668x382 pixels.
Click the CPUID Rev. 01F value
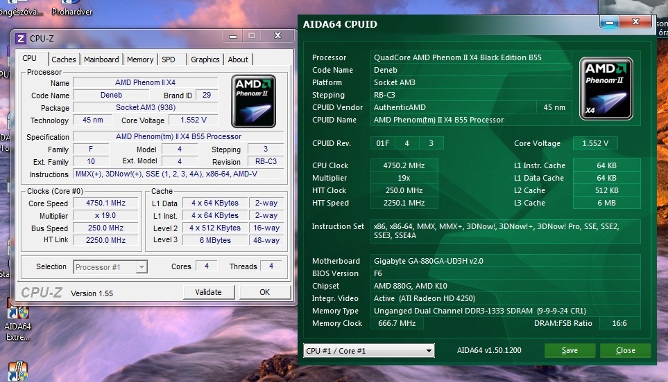[x=383, y=143]
